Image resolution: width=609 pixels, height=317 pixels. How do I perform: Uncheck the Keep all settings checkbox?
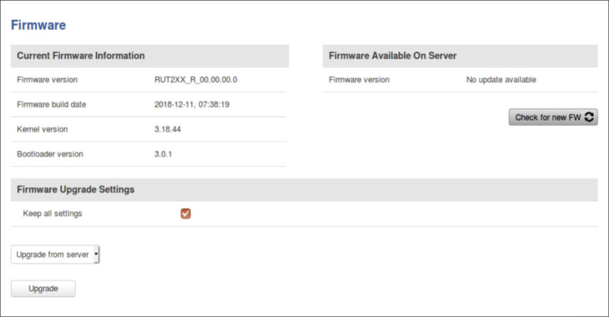(186, 214)
